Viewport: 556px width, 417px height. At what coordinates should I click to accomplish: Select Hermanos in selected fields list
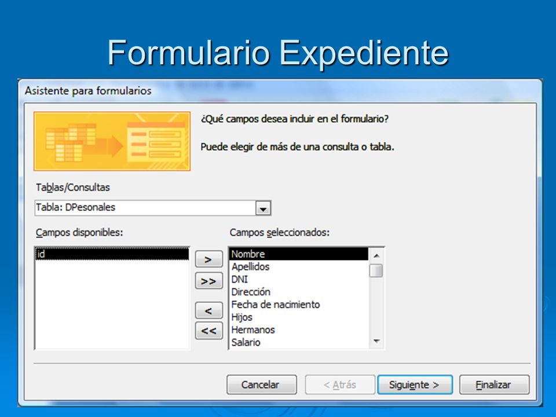pos(299,330)
